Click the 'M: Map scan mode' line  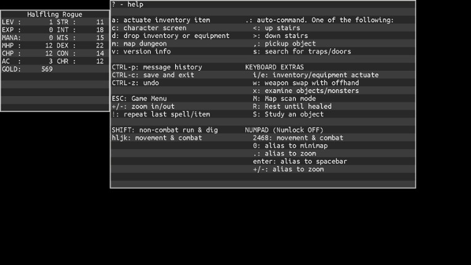(284, 99)
